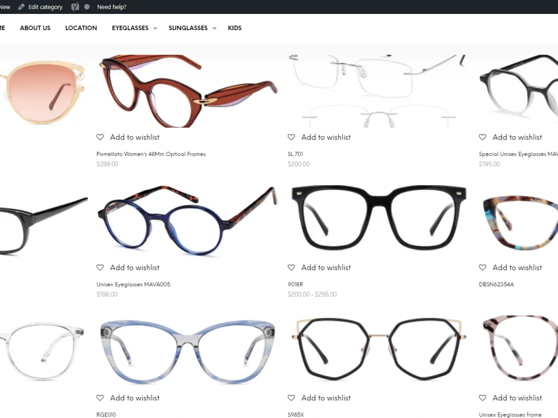Open the Sunglasses menu item
This screenshot has height=418, width=558.
coord(188,28)
